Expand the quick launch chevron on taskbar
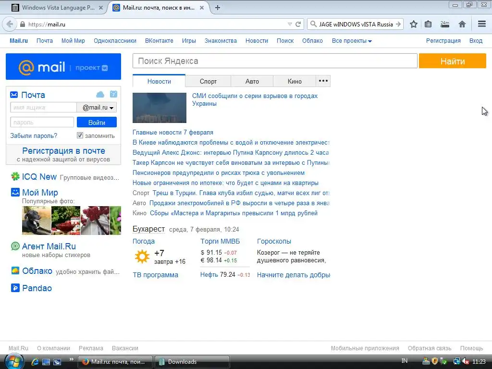 pos(71,359)
